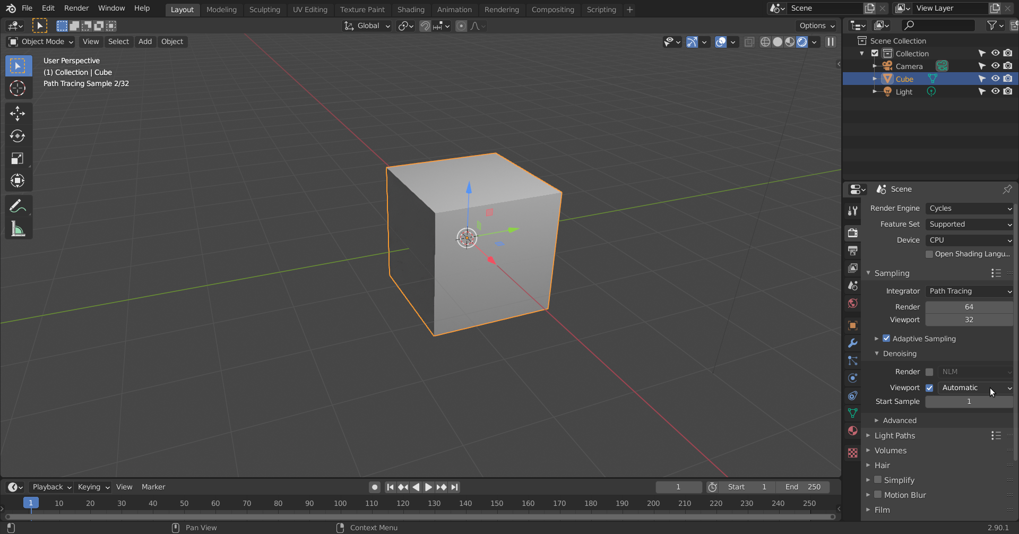Activate the Move tool

(18, 114)
